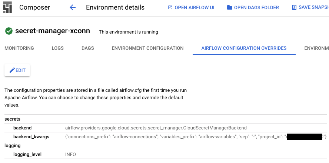329x163 pixels.
Task: Open the Environment Configuration tab
Action: (147, 48)
